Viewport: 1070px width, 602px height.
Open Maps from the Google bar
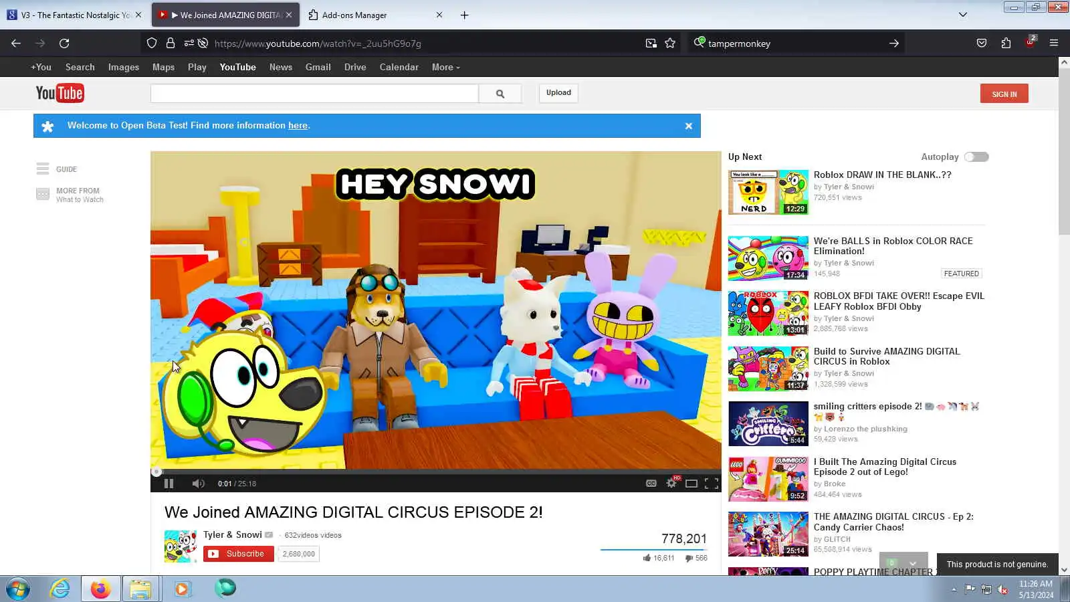click(x=163, y=67)
